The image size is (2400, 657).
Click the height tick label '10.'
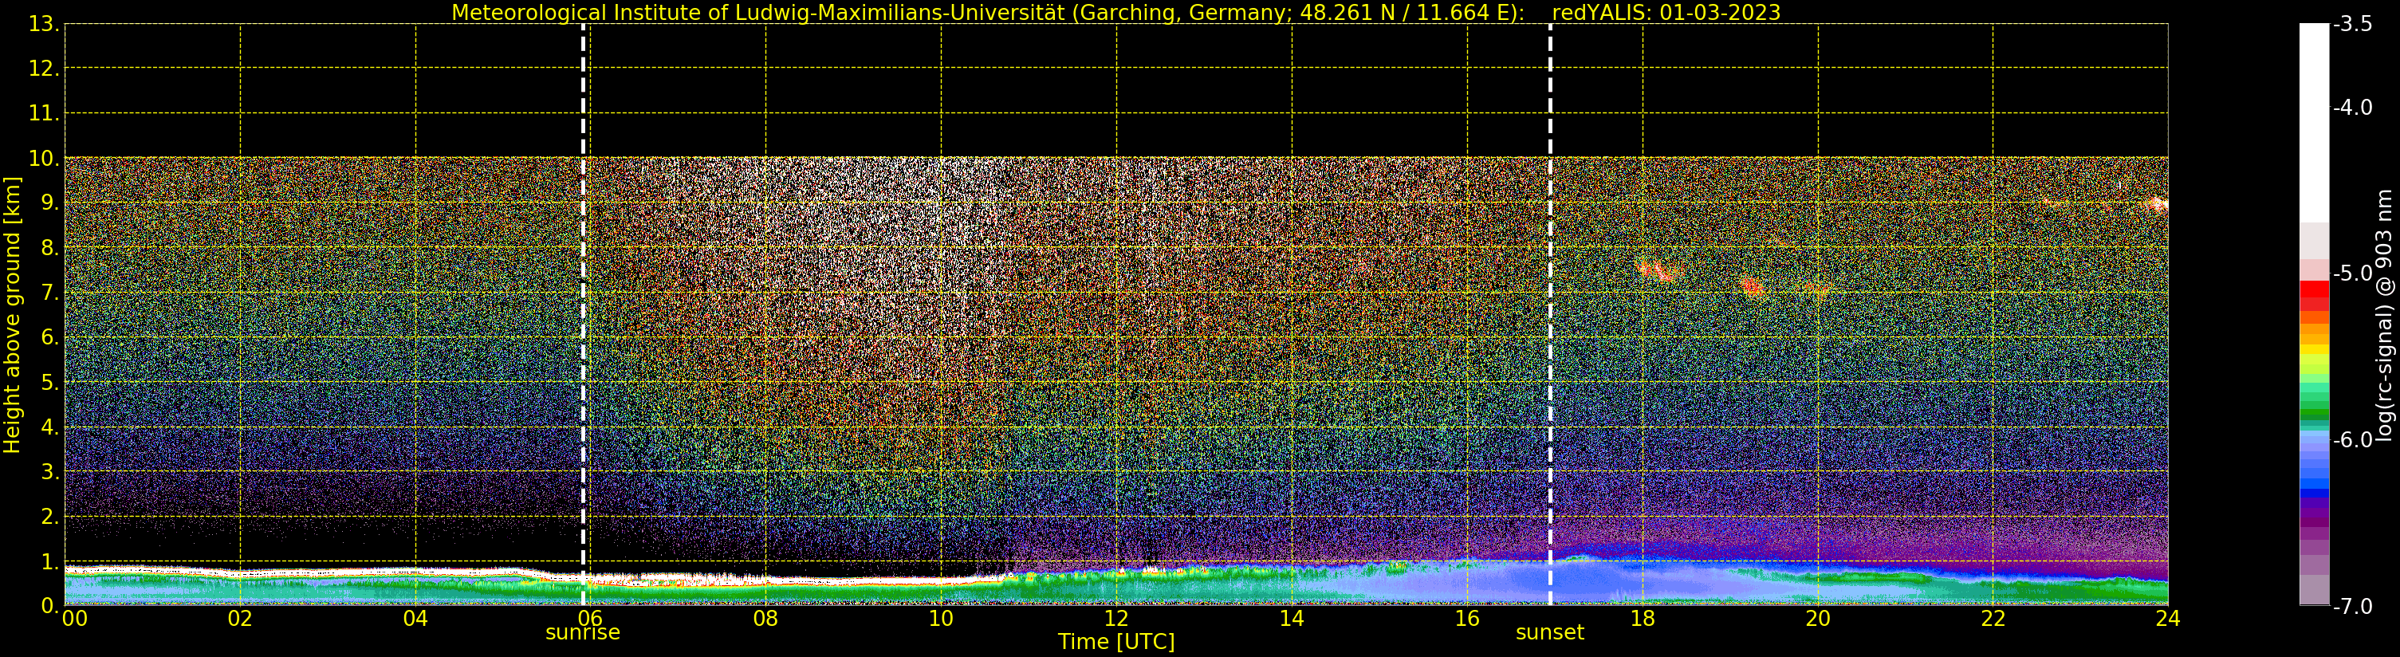pos(43,159)
